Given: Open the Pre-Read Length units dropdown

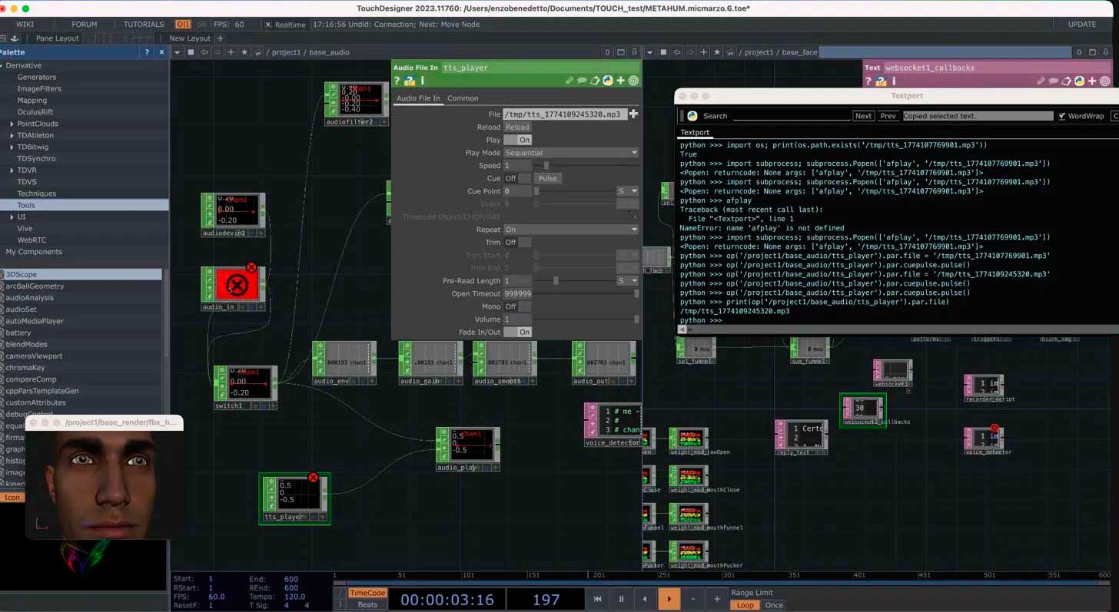Looking at the screenshot, I should click(x=627, y=281).
